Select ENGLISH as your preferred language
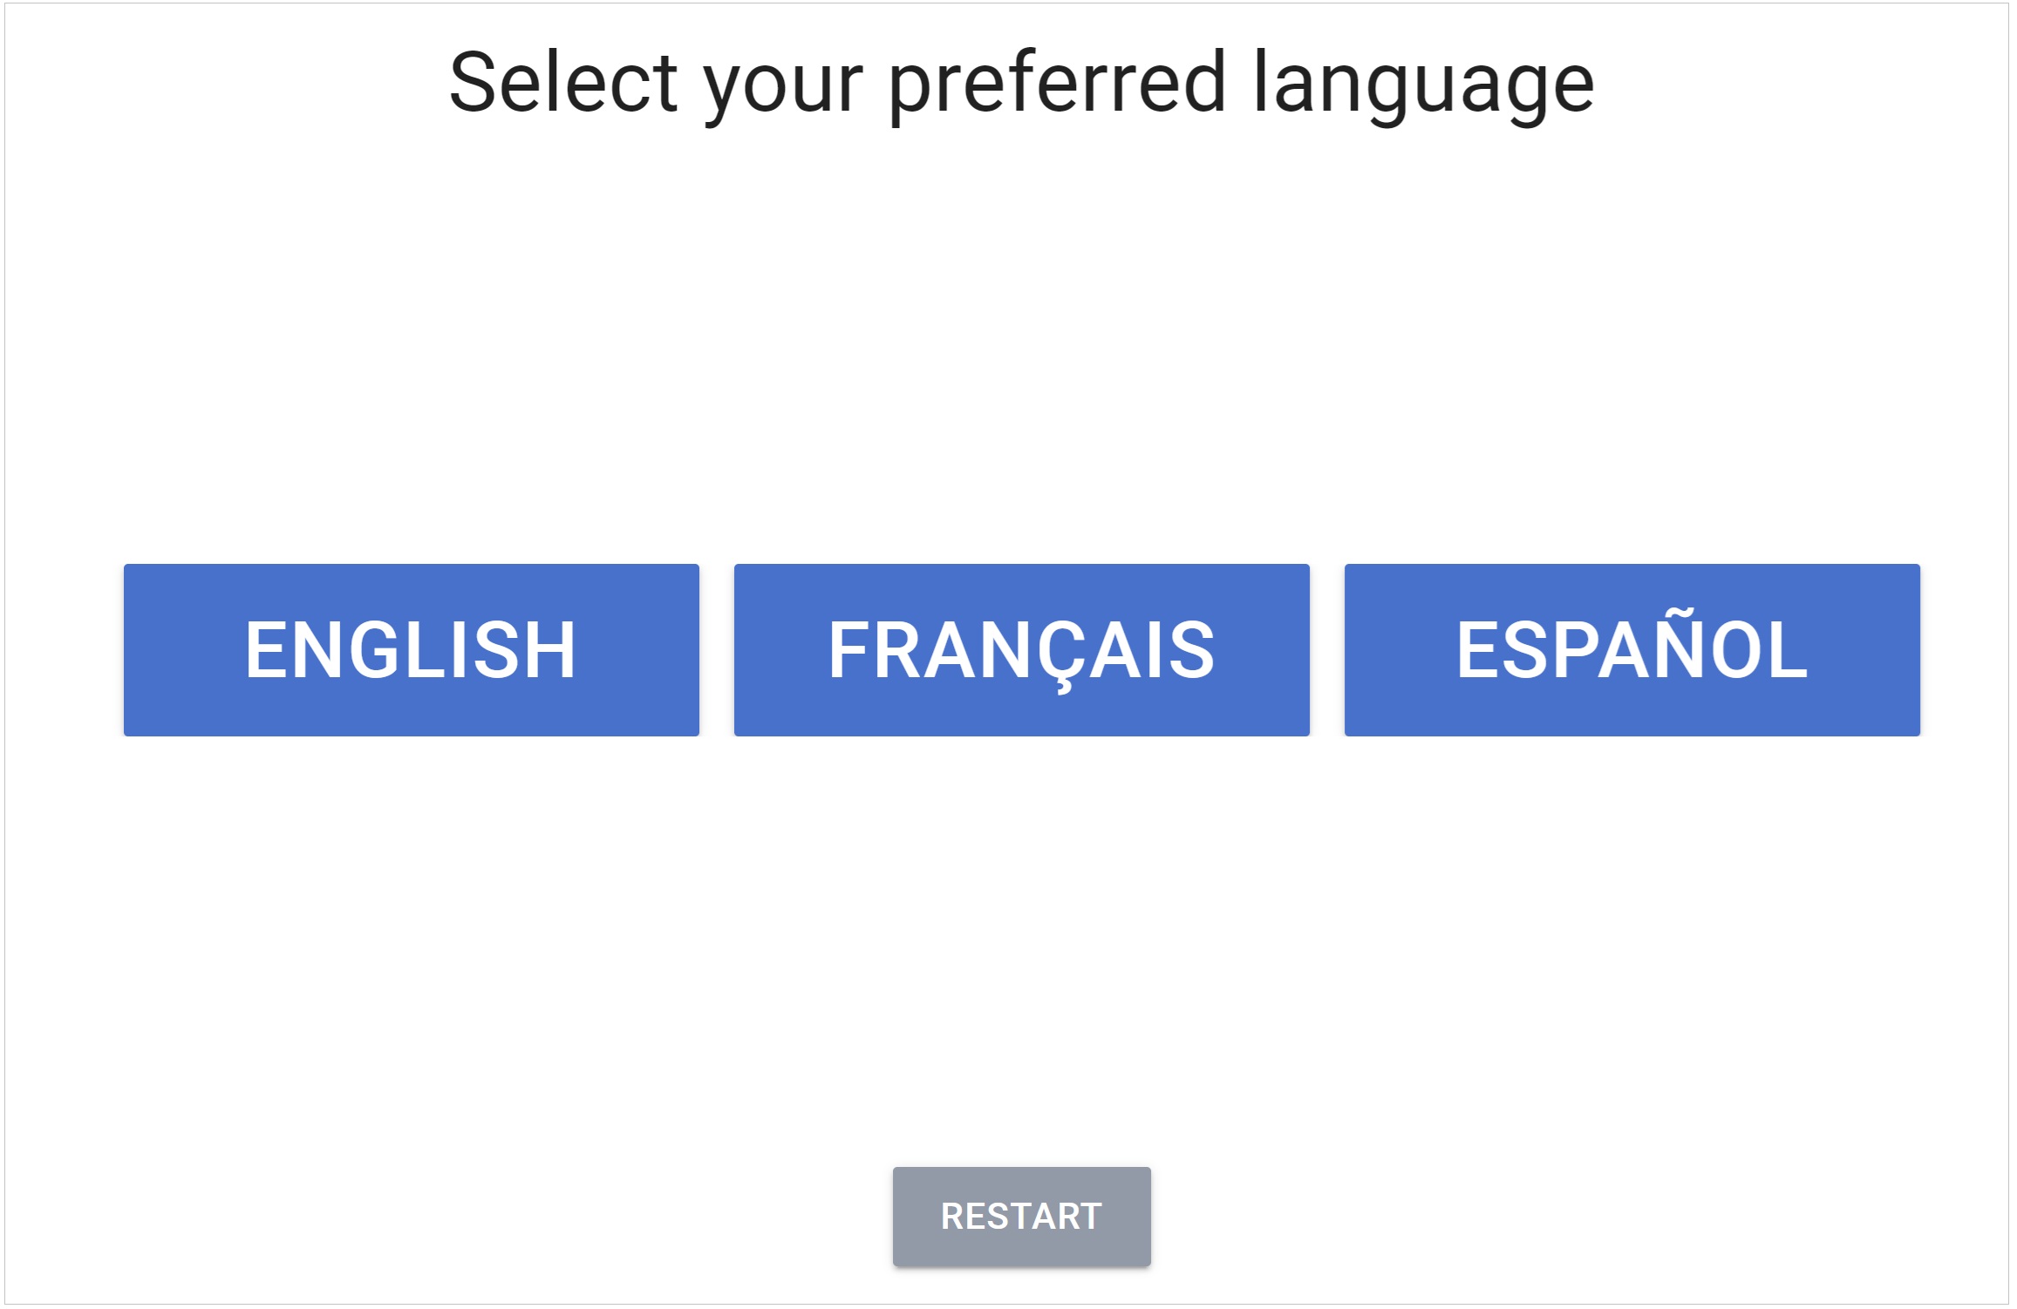 click(411, 649)
